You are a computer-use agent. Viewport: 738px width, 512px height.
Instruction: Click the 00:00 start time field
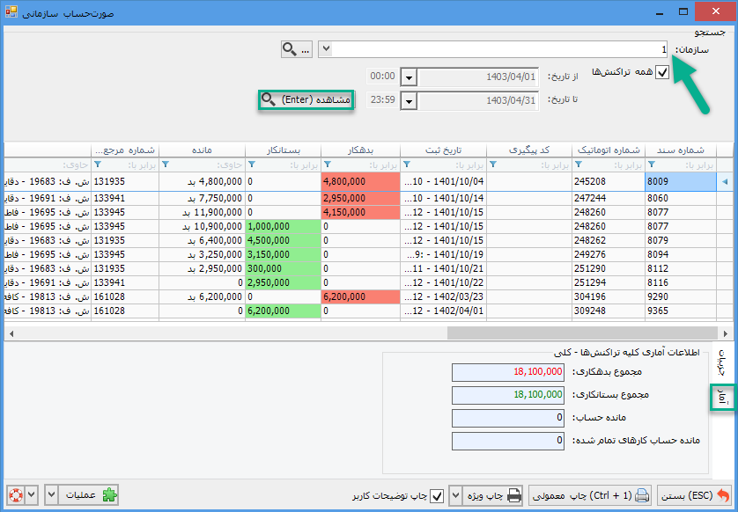[382, 77]
